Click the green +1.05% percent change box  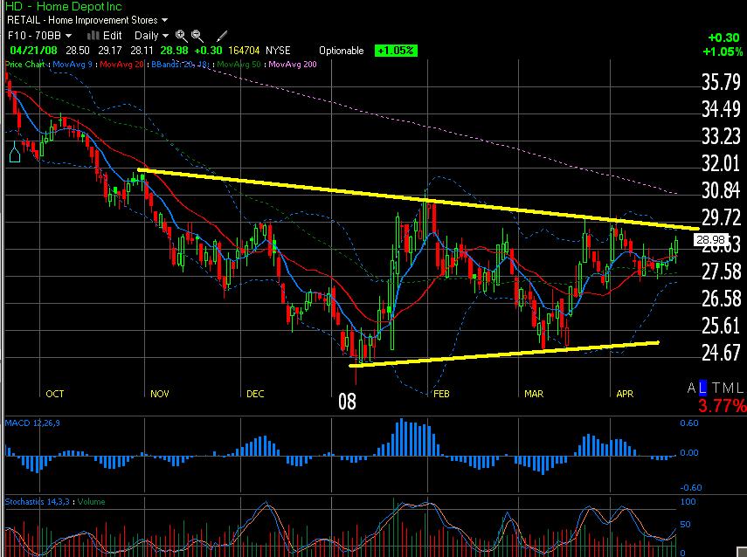pos(396,51)
